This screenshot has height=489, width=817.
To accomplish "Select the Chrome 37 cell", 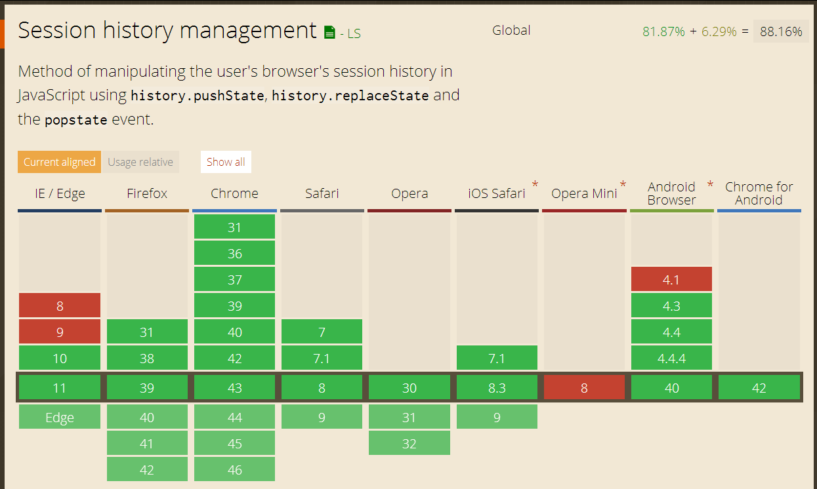I will click(234, 279).
